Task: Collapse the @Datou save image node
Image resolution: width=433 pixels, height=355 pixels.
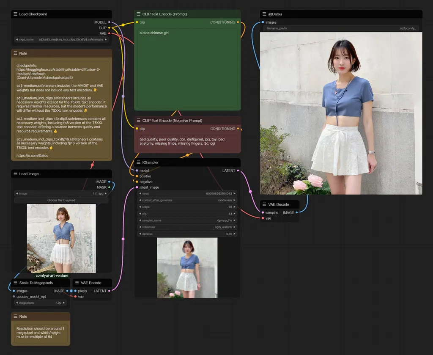Action: 264,14
